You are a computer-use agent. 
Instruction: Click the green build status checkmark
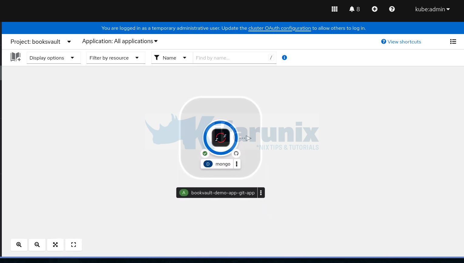click(205, 153)
